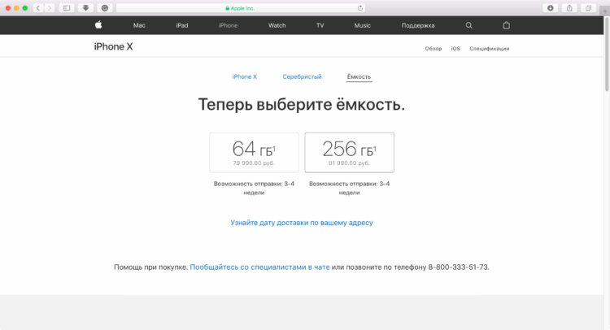Choose the 256 ГБ capacity option
This screenshot has width=610, height=330.
(350, 152)
